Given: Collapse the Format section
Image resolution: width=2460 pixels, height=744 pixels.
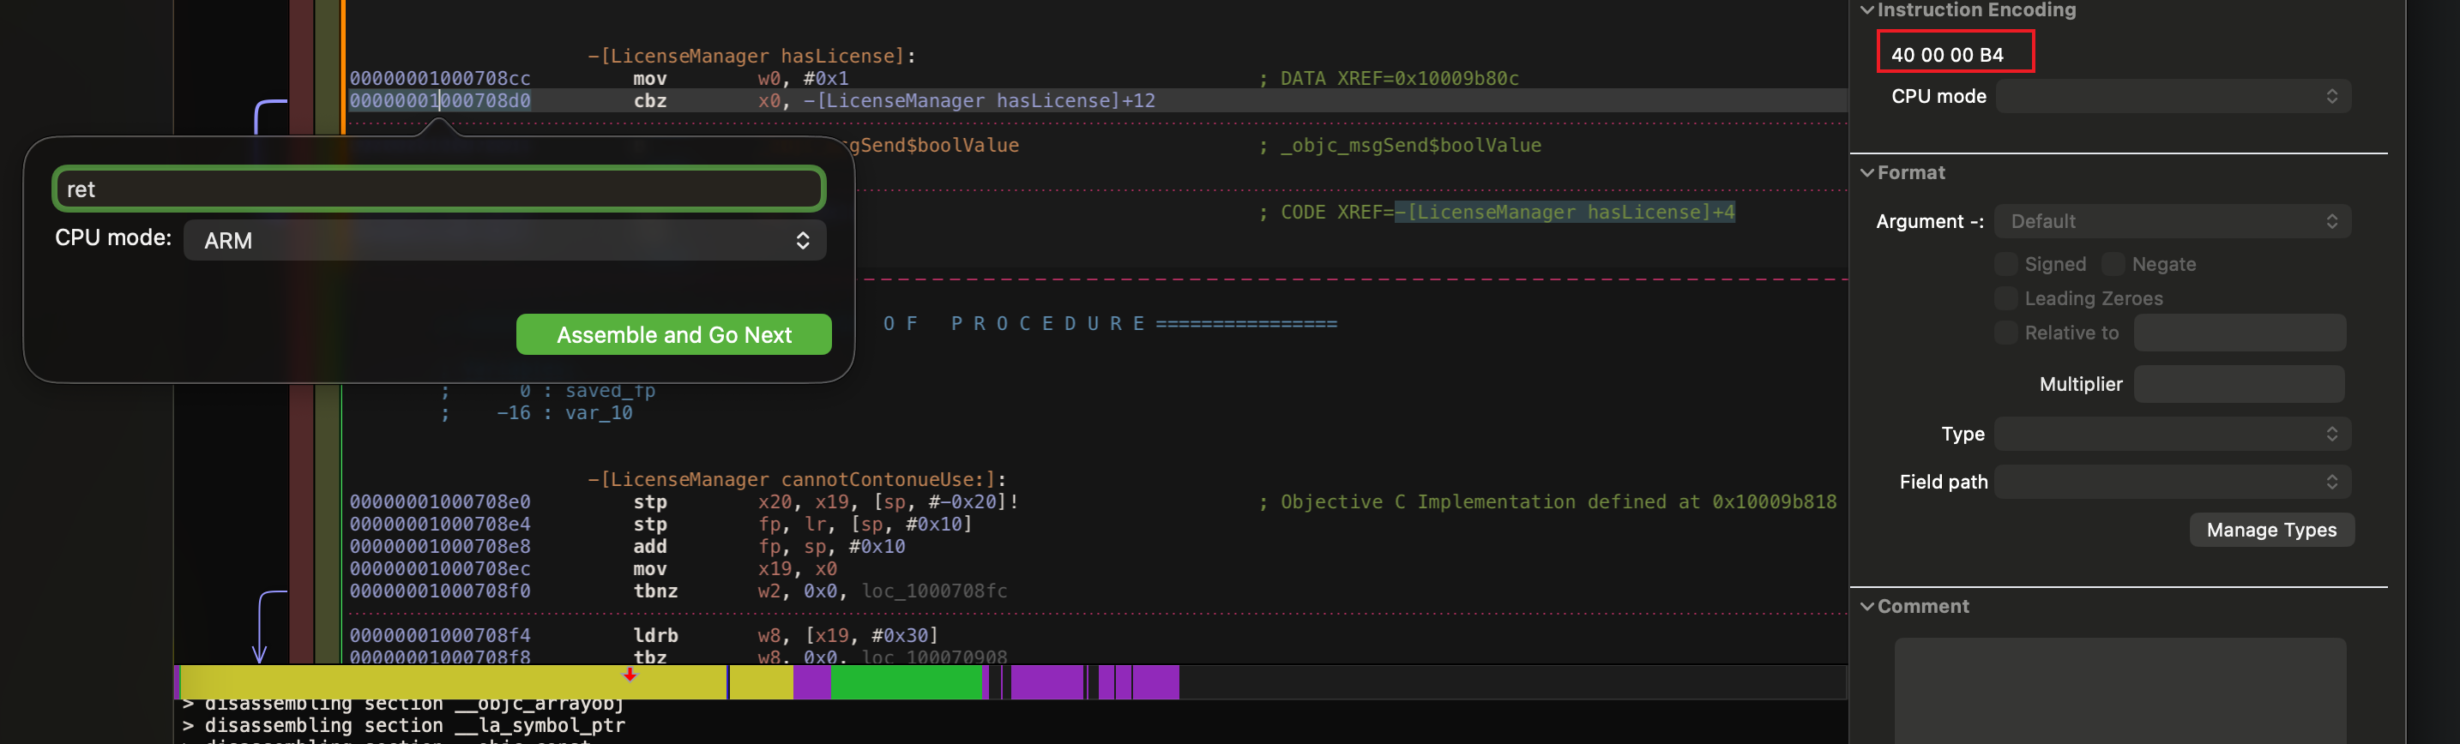Looking at the screenshot, I should click(x=1867, y=172).
